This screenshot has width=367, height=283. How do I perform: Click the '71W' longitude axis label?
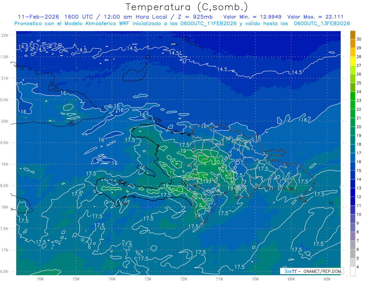pyautogui.click(x=219, y=279)
